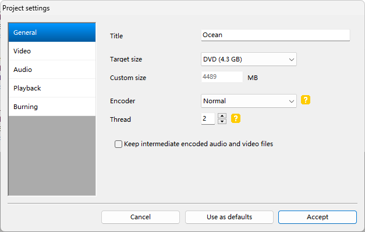
Task: Click the Title field containing Ocean
Action: pos(275,35)
